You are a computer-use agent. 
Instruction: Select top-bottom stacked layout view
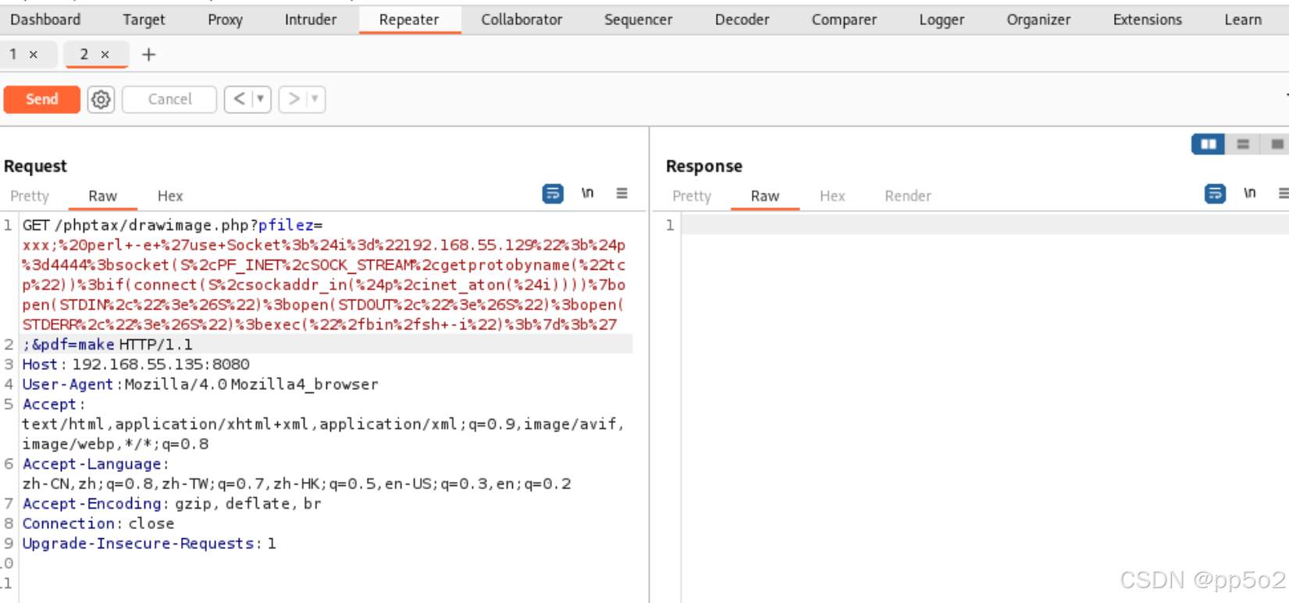[1243, 144]
